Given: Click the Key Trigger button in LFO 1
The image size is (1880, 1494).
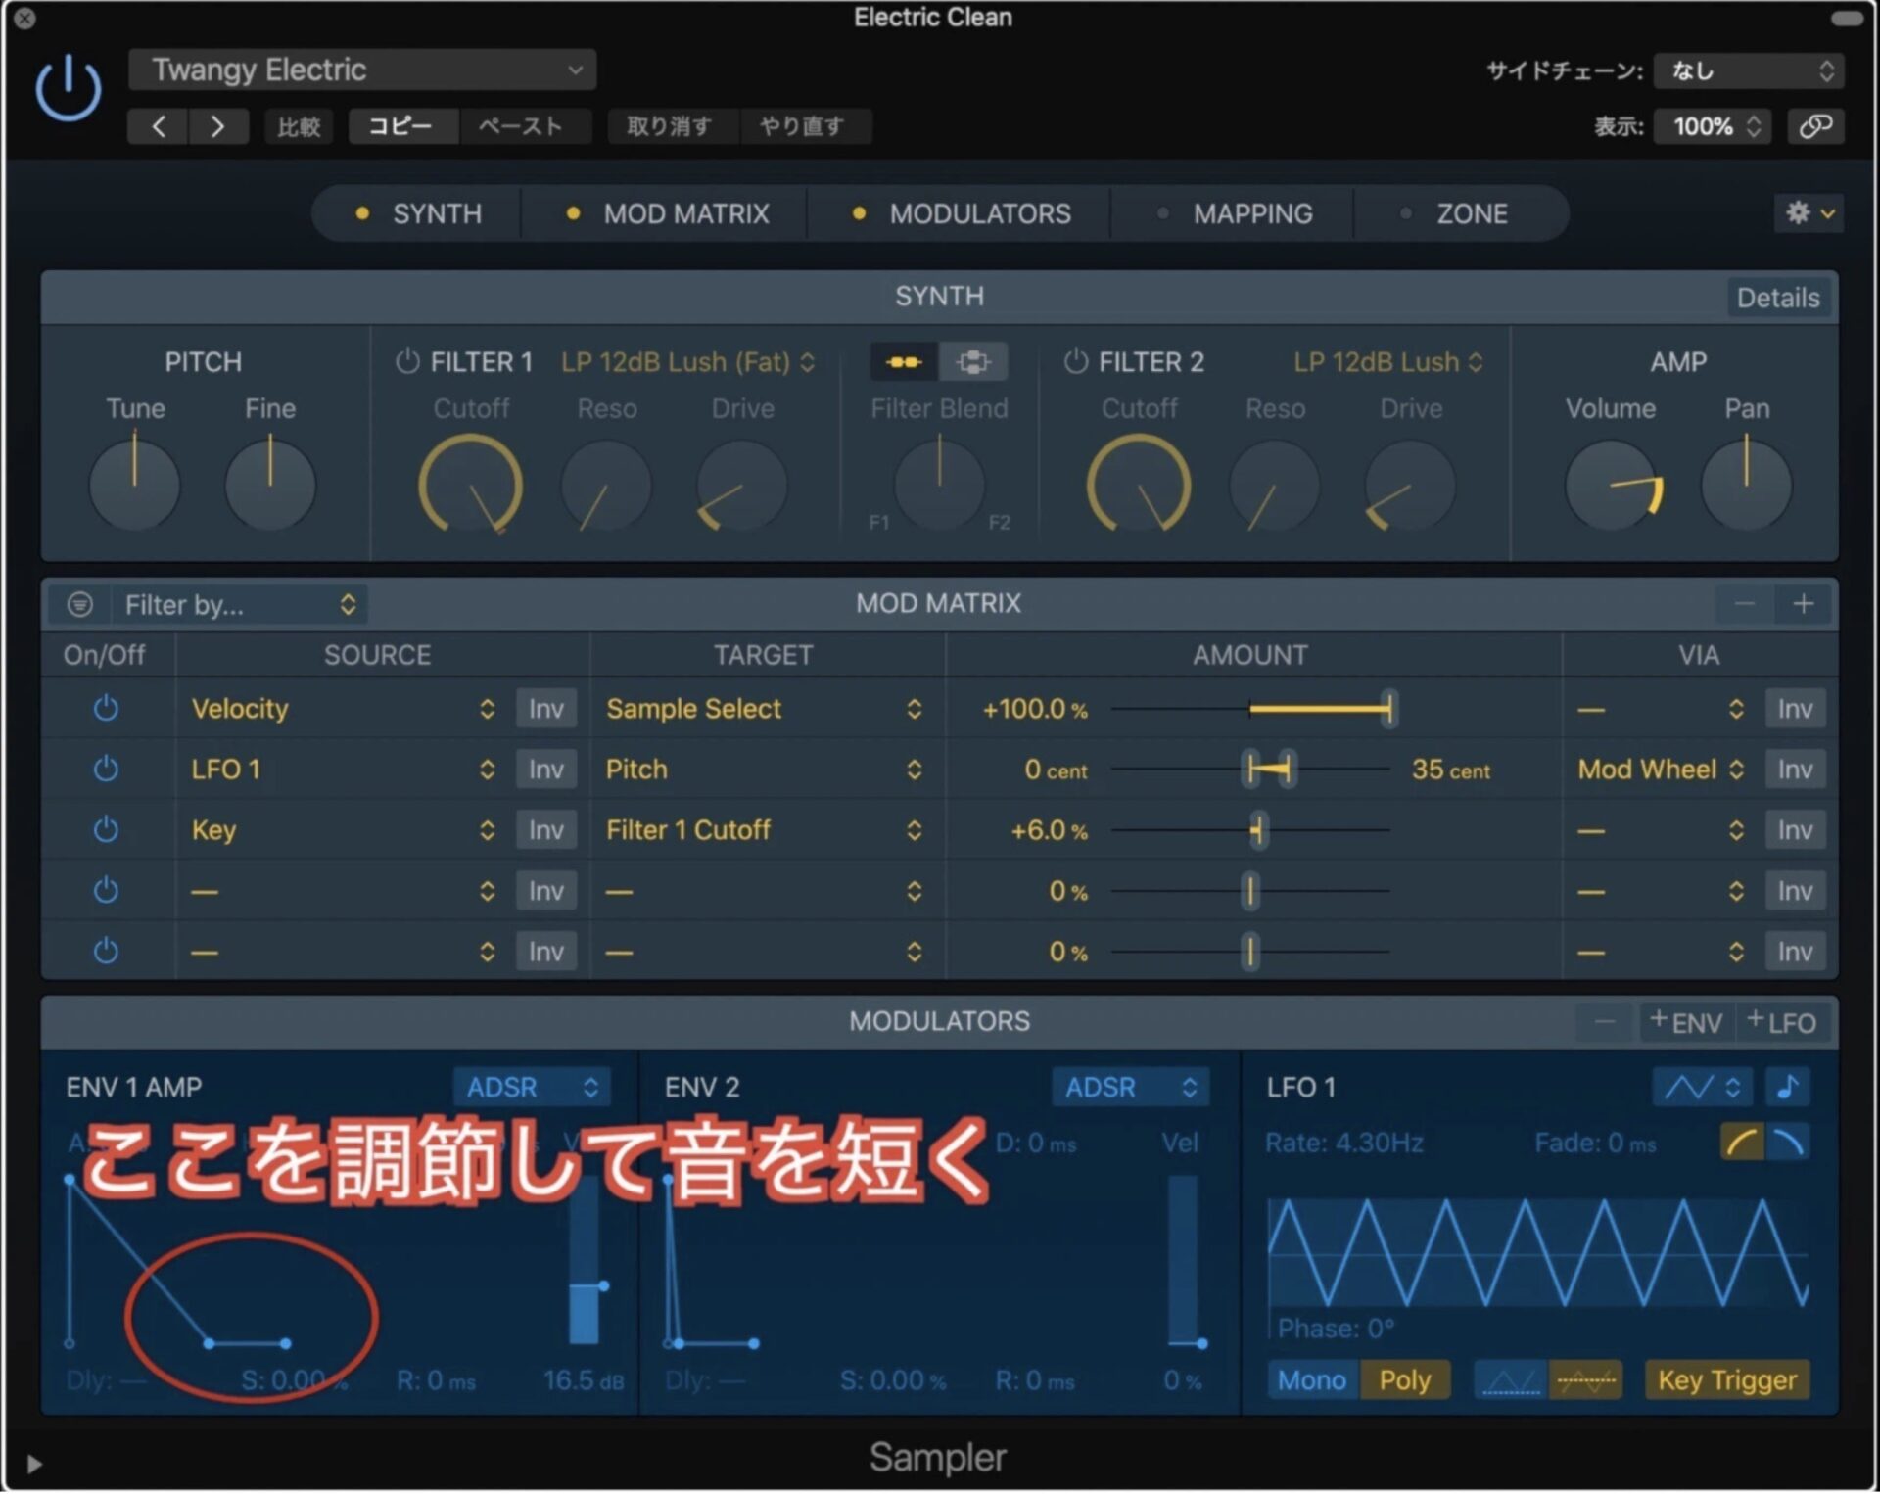Looking at the screenshot, I should (1726, 1380).
